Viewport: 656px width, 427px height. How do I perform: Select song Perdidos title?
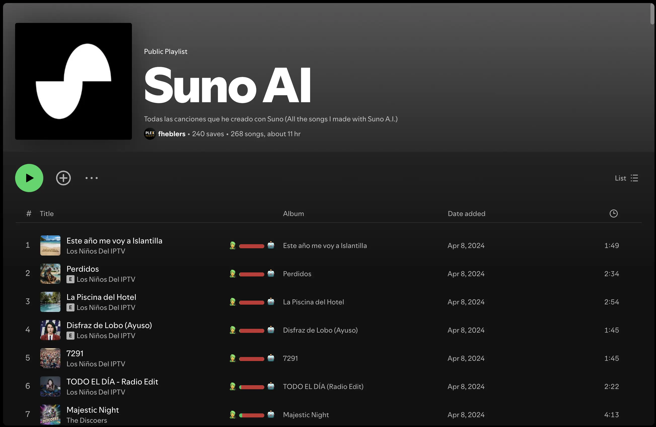click(x=82, y=269)
